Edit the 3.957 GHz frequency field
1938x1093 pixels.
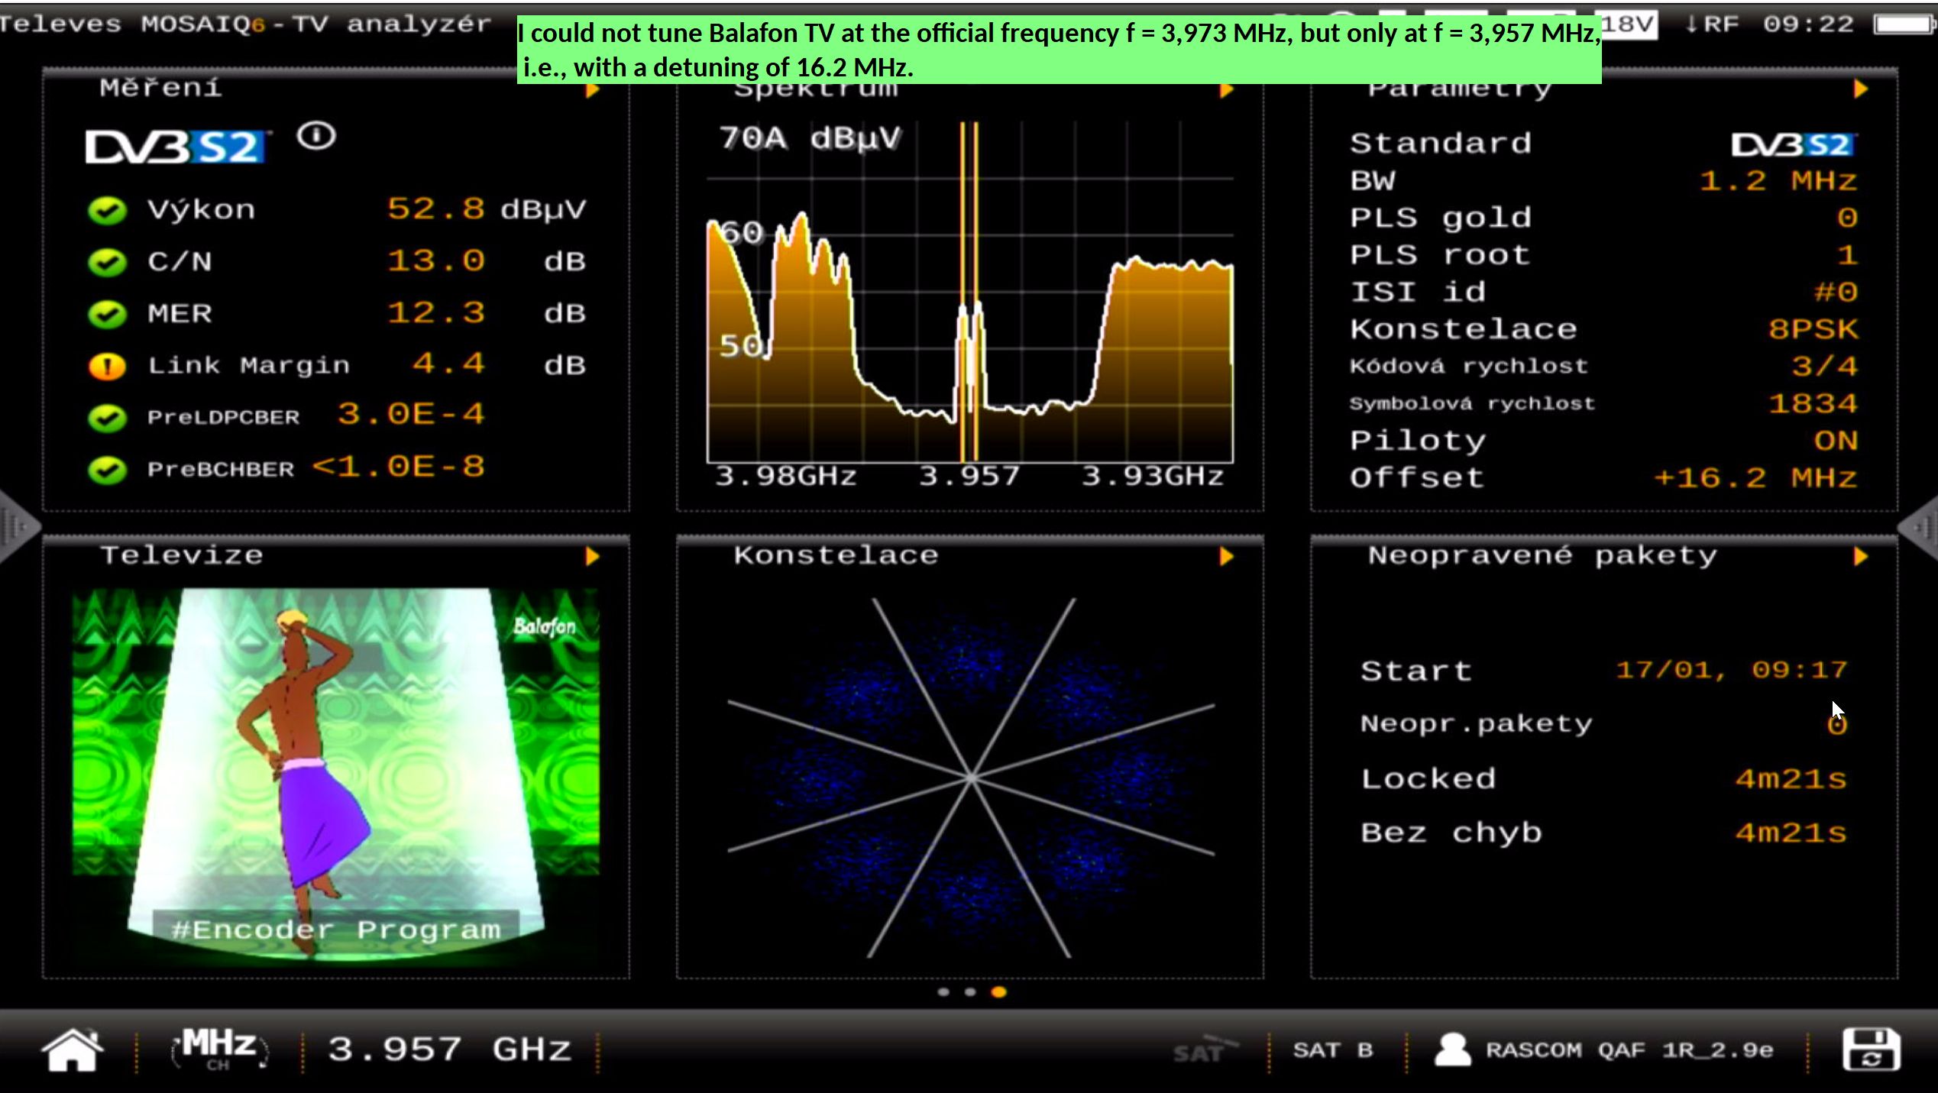(449, 1049)
